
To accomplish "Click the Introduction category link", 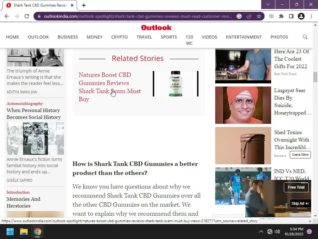I will point(18,192).
